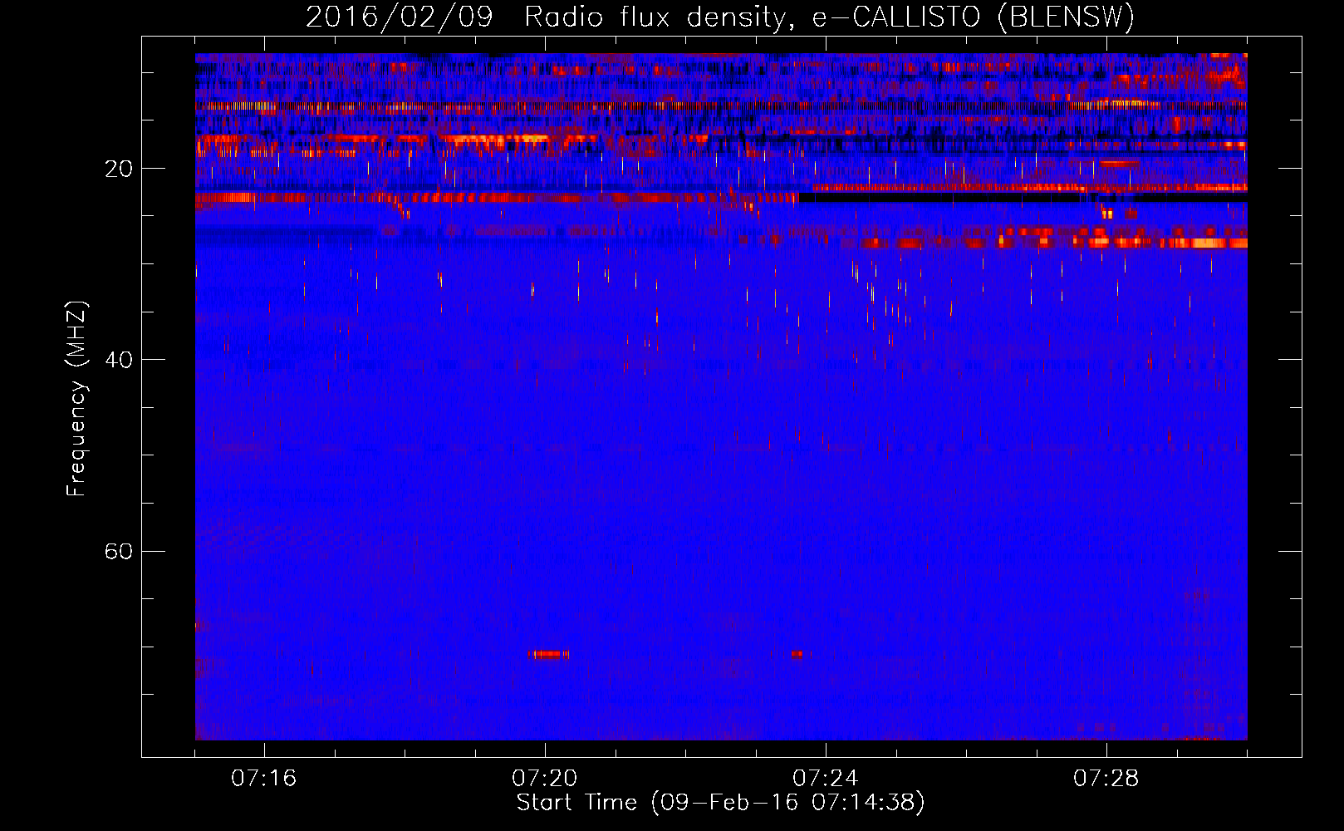Click the '07:16' time tick label
The height and width of the screenshot is (831, 1344).
(264, 778)
